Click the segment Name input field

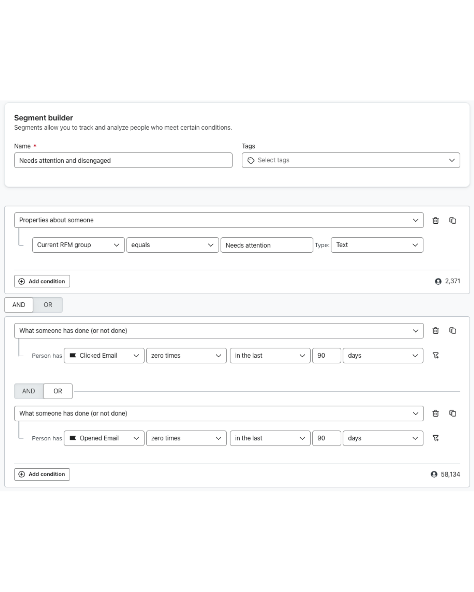pos(123,160)
